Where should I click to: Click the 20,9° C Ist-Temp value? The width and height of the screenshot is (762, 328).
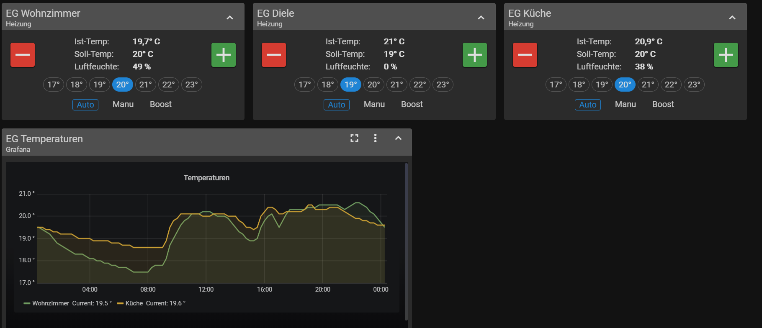pos(649,41)
